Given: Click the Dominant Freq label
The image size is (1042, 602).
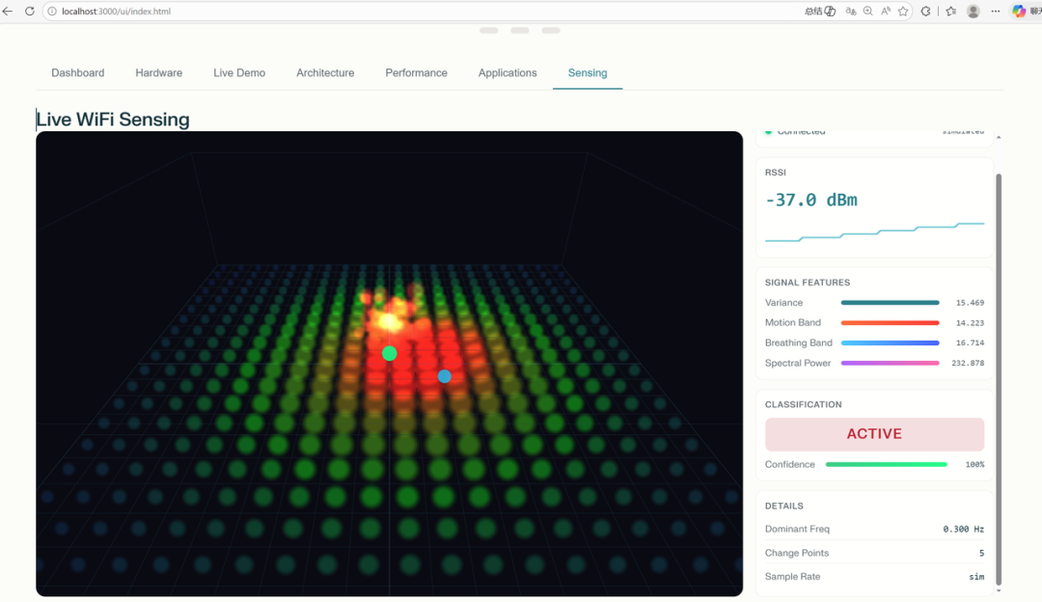Looking at the screenshot, I should 797,530.
